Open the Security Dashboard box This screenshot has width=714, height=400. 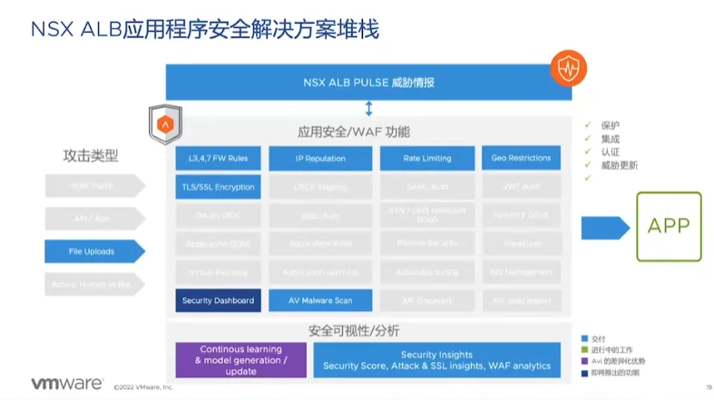coord(218,300)
